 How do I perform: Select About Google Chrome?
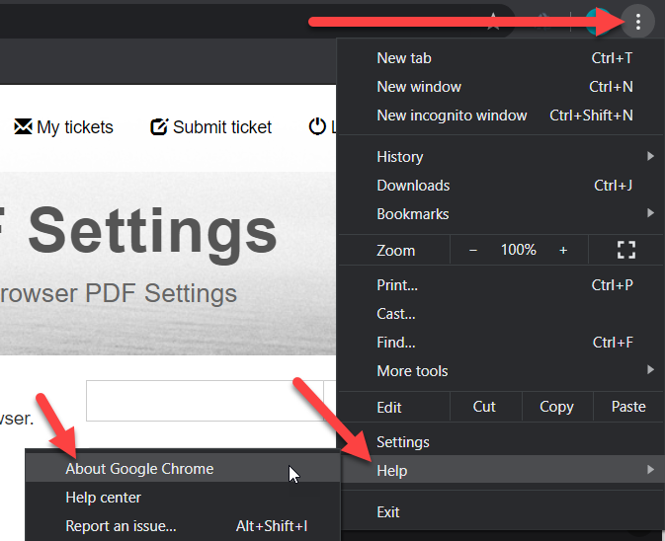click(139, 469)
